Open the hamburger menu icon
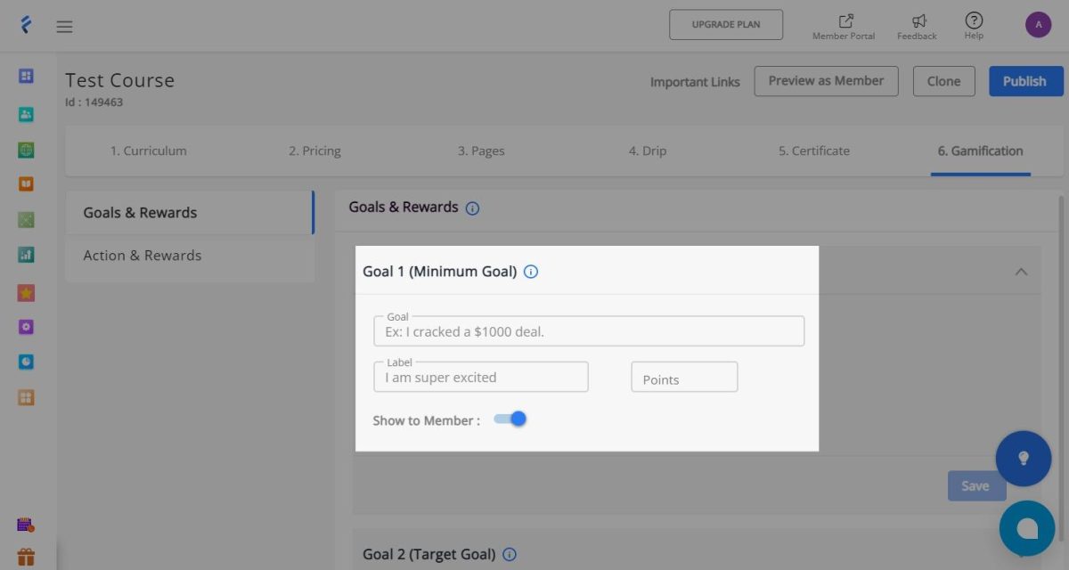1069x570 pixels. coord(64,26)
